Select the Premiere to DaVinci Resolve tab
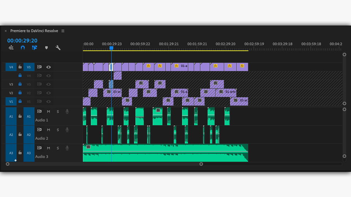Viewport: 351px width, 197px height. [x=34, y=31]
